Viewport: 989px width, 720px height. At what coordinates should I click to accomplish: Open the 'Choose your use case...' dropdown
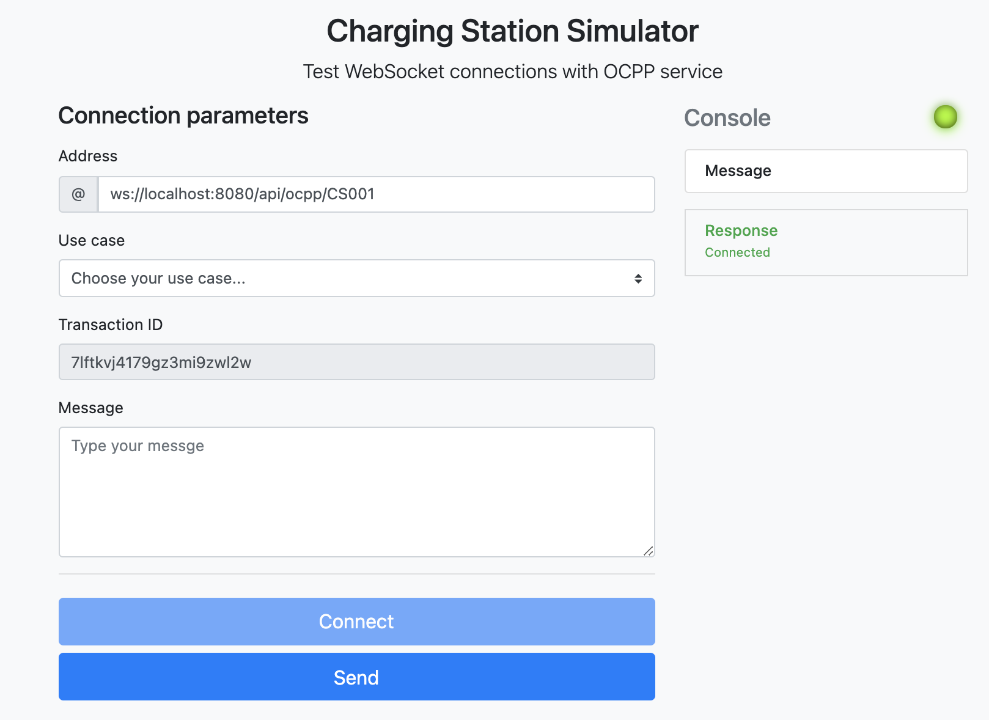click(356, 279)
